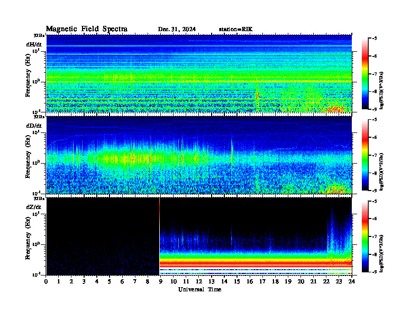
Task: Click hour "21" on the Universal Time axis
Action: pos(313,282)
